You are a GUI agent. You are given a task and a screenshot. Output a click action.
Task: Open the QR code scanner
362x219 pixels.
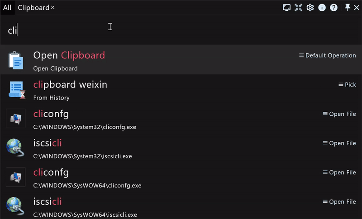tap(298, 8)
